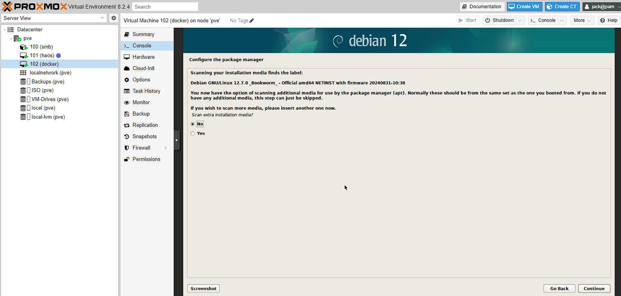
Task: Open the More dropdown menu
Action: [x=582, y=20]
